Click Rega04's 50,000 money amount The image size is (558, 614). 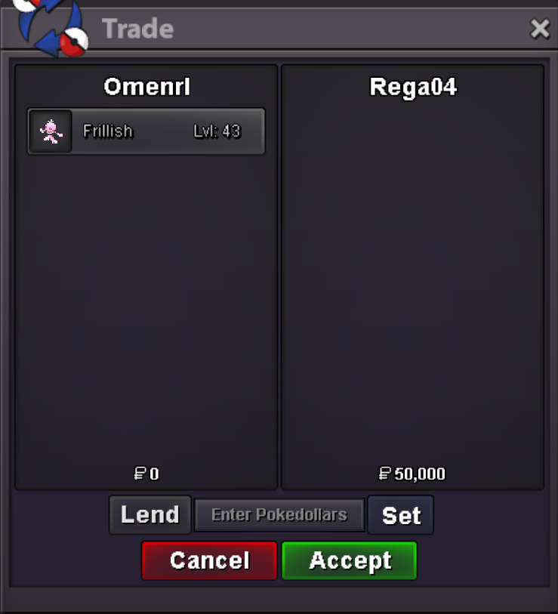(x=420, y=474)
